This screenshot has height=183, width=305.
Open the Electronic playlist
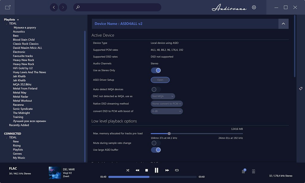click(x=19, y=52)
